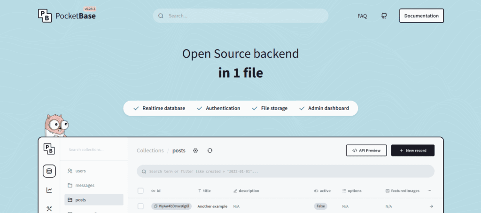Click the PB logo in the dashboard sidebar
This screenshot has width=481, height=213.
pos(49,149)
